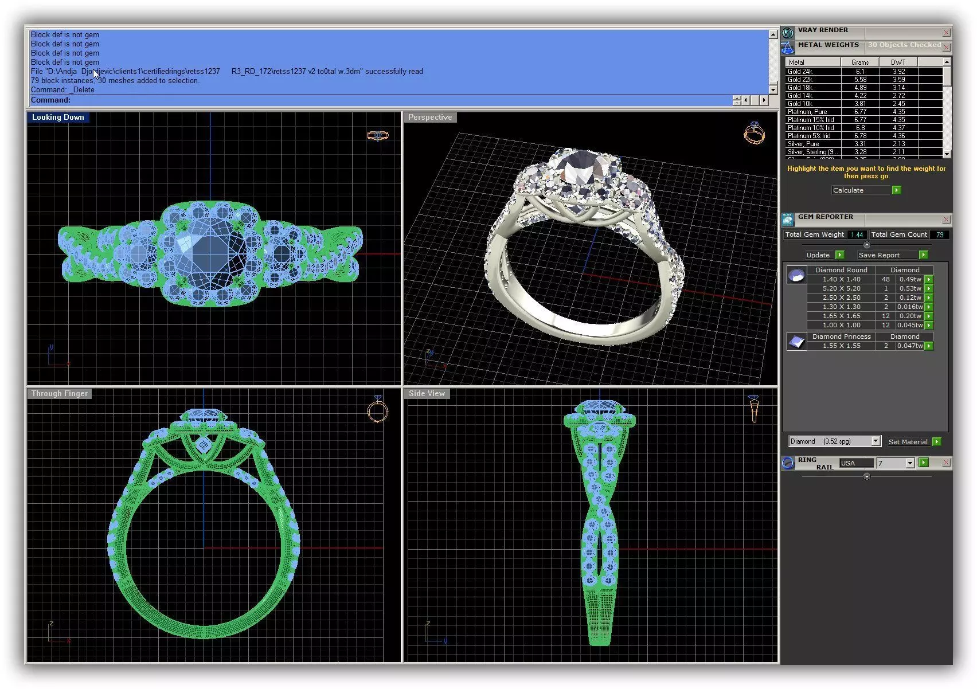
Task: Open the Diamond material dropdown
Action: click(876, 441)
